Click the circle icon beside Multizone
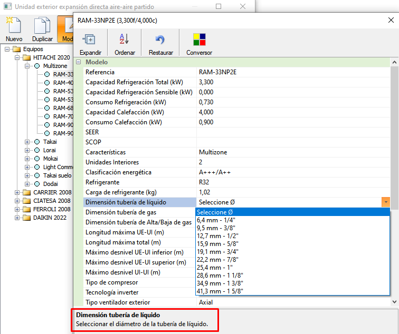Viewport: 399px width, 334px height. pyautogui.click(x=37, y=66)
